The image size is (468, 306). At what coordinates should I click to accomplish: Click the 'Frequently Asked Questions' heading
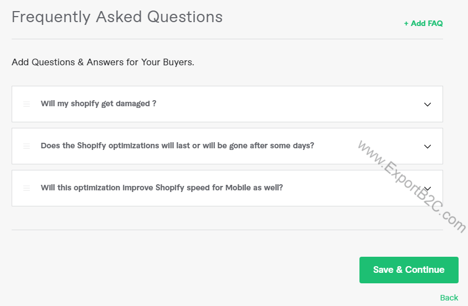tap(117, 17)
